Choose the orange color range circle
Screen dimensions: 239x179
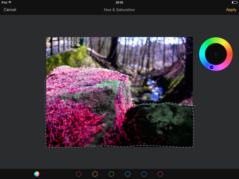pos(95,174)
